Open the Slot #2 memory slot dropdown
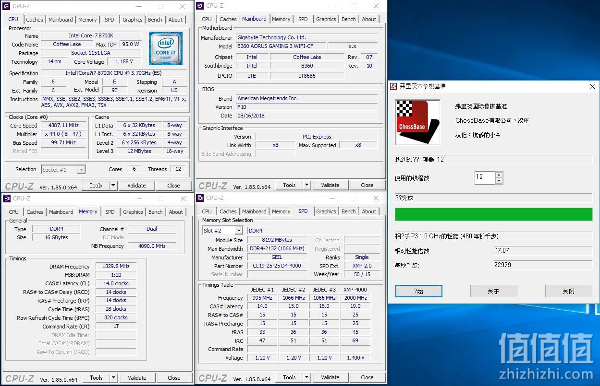The image size is (600, 386). coord(239,231)
